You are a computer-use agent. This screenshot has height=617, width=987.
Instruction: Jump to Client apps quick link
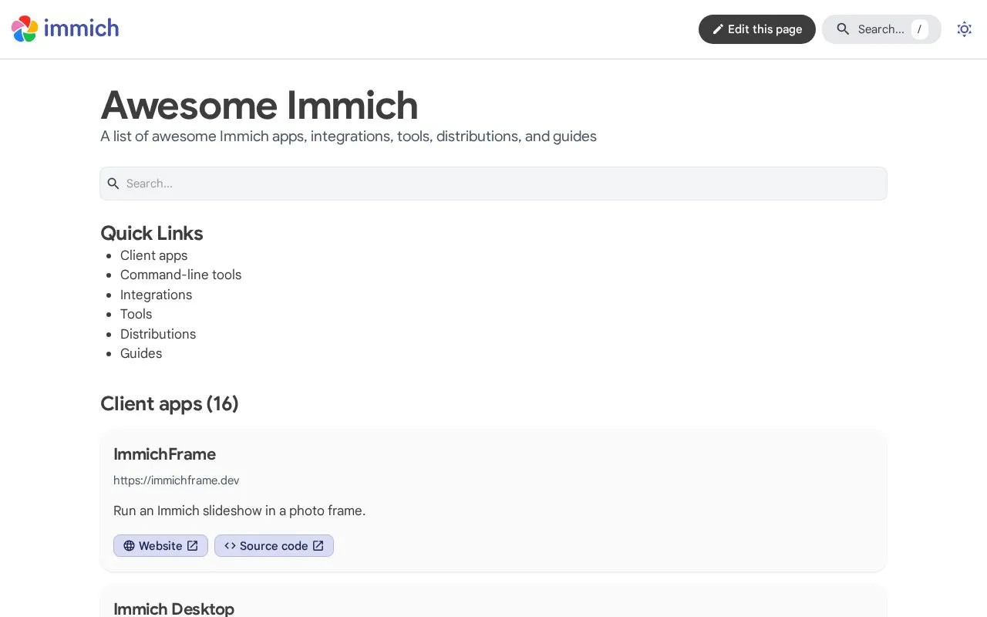(x=153, y=255)
